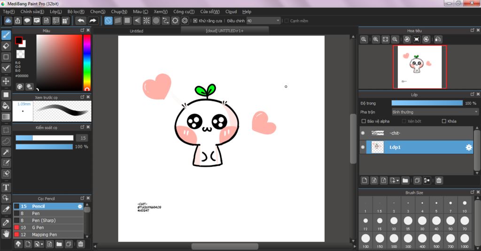481x251 pixels.
Task: Select the rectangular Select tool
Action: pyautogui.click(x=6, y=130)
